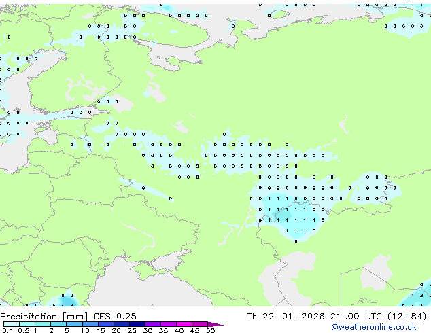Click legend scale label "50"
This screenshot has width=431, height=333.
pyautogui.click(x=210, y=330)
